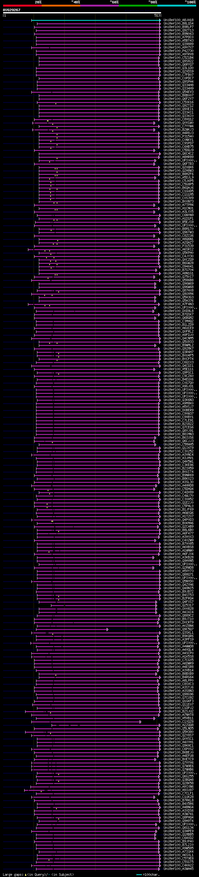Select subject label UniRef100_Q0VSC1
This screenshot has height=877, width=199.
coord(178,739)
